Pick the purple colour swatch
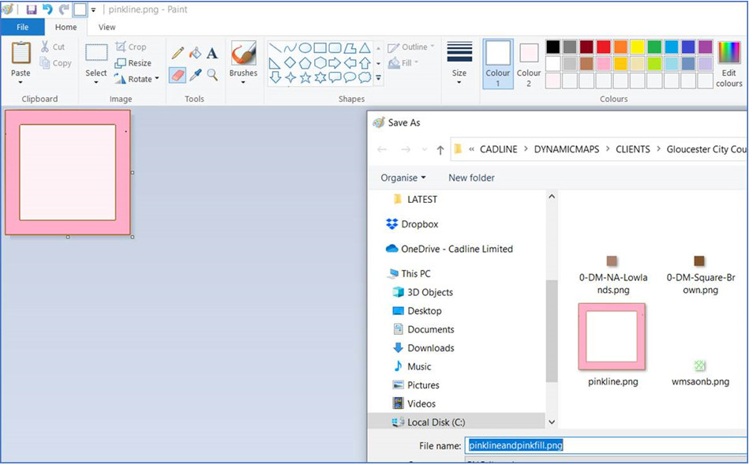Viewport: 749px width, 465px height. 705,47
